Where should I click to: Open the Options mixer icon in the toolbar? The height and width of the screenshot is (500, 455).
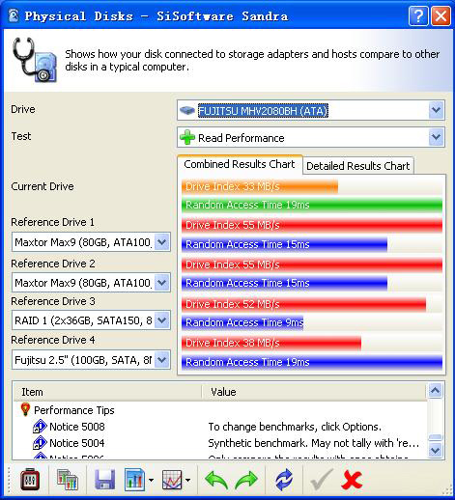[30, 481]
